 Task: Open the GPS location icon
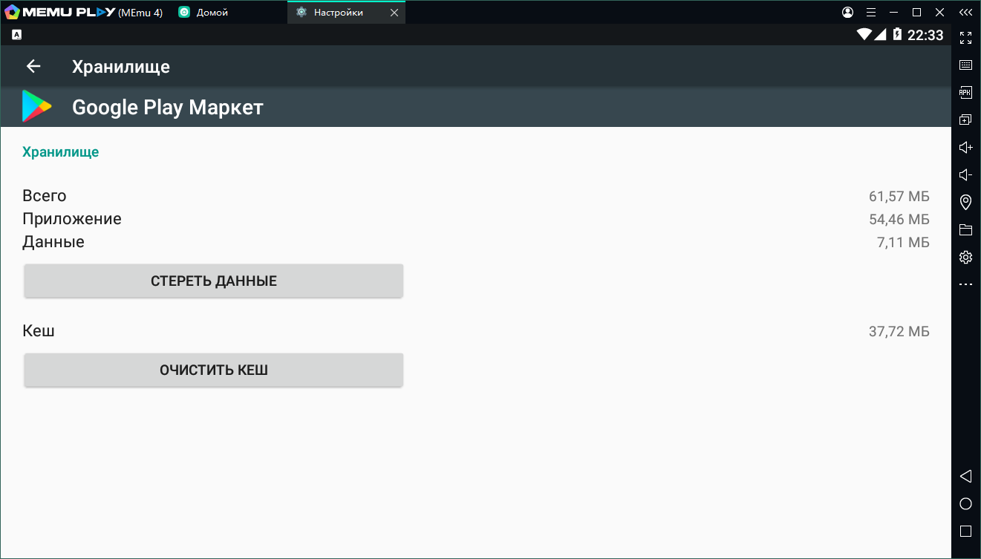point(965,202)
